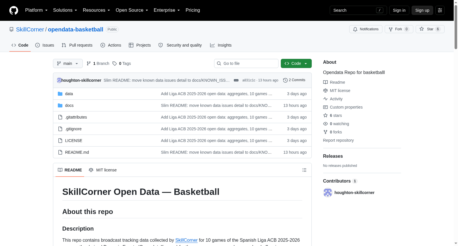The height and width of the screenshot is (246, 458).
Task: Fork the repository
Action: coord(399,29)
